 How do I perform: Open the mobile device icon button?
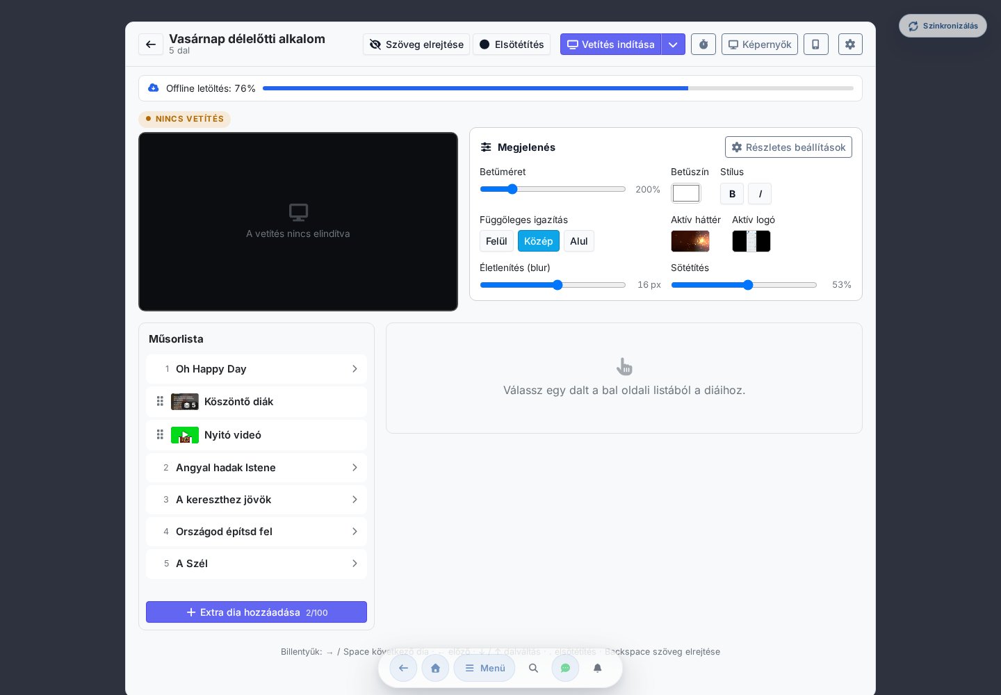[x=816, y=44]
